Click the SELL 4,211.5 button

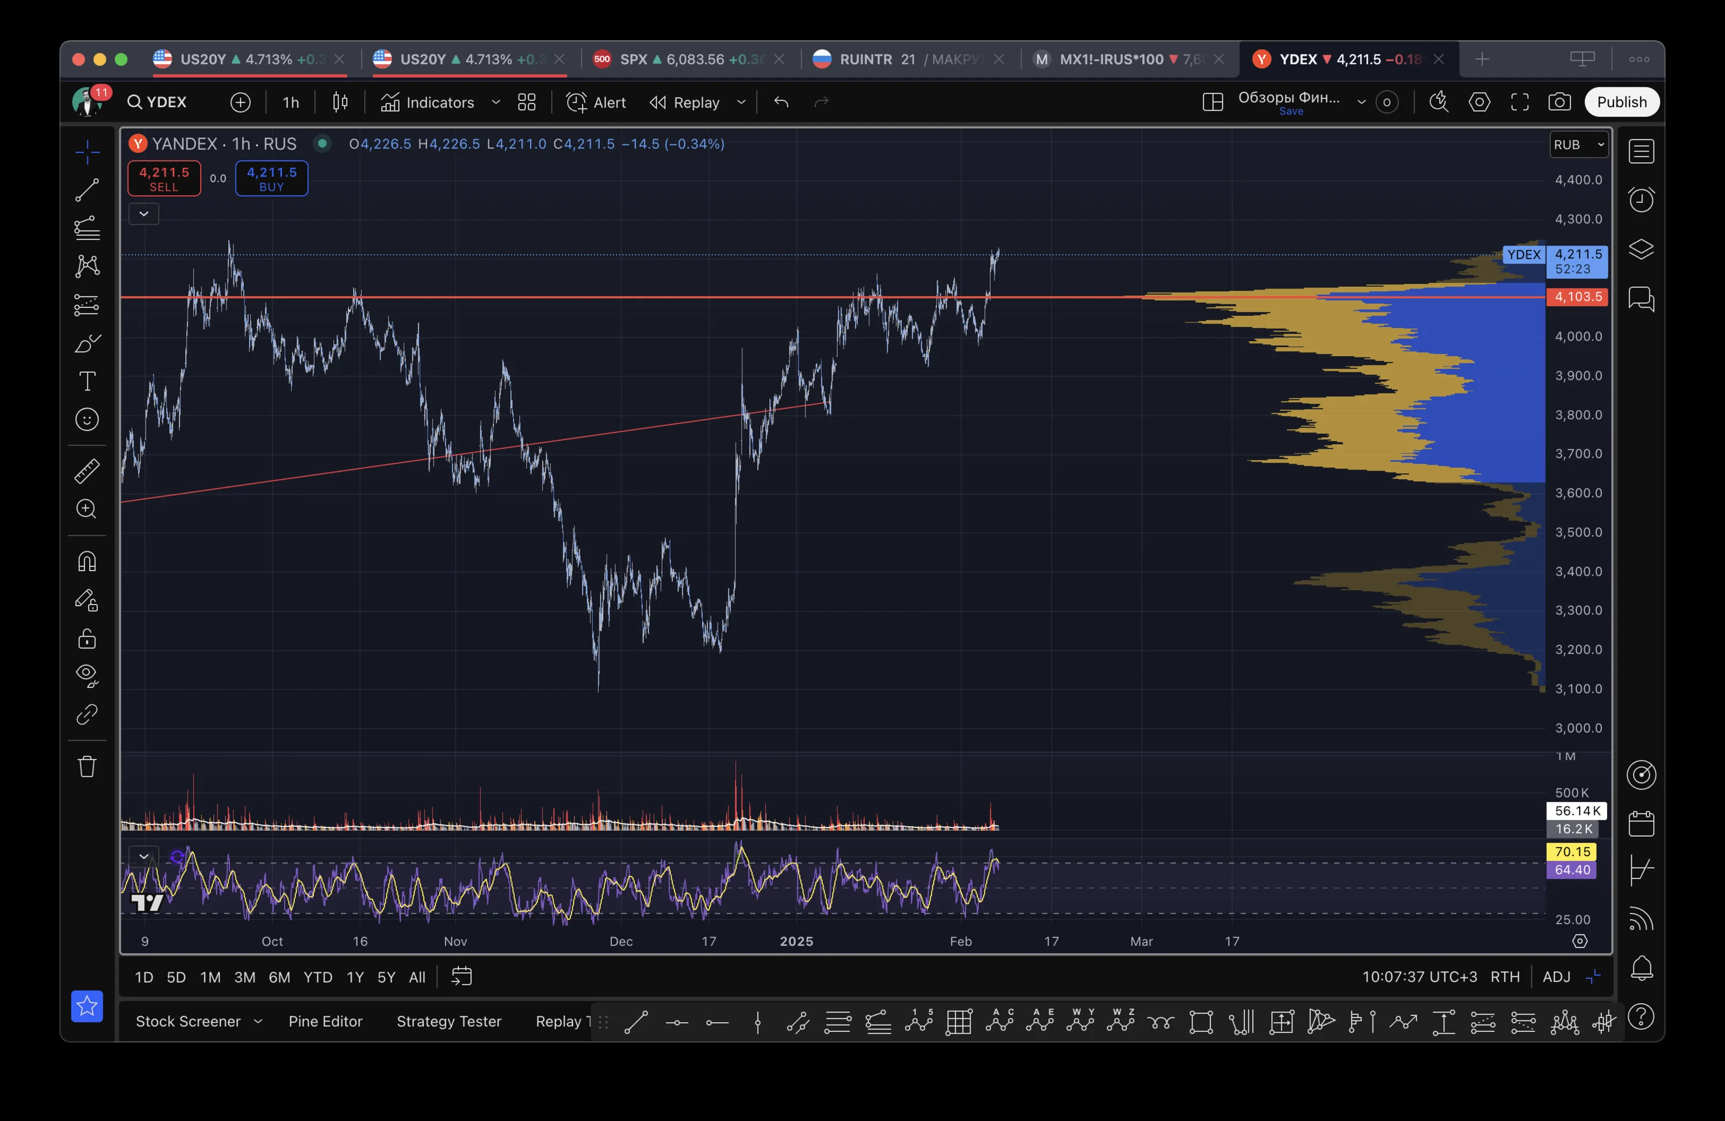[164, 178]
